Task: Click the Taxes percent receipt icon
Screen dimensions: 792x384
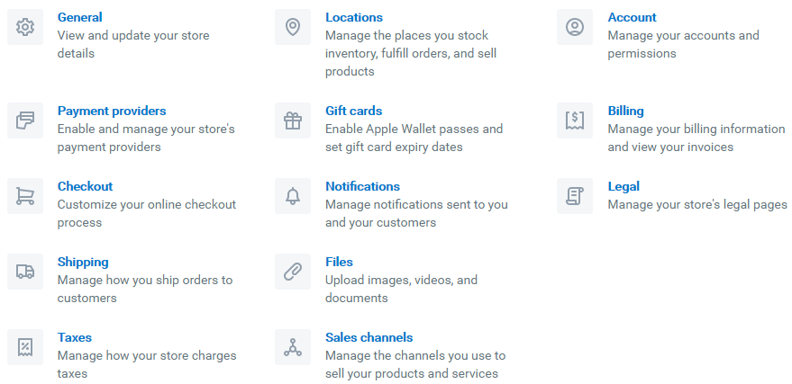Action: pos(25,347)
